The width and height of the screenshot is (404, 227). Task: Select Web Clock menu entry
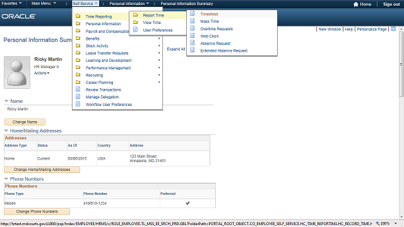pyautogui.click(x=210, y=37)
